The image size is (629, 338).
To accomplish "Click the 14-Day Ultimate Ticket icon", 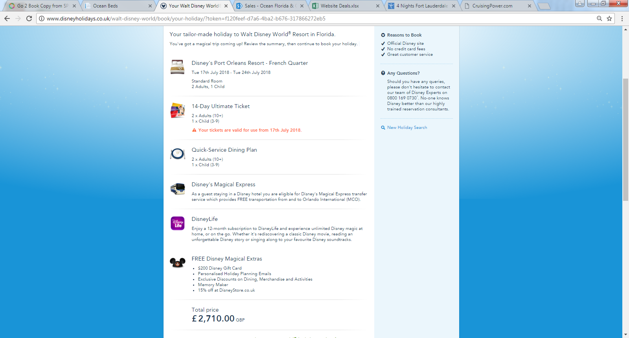I will click(x=178, y=110).
